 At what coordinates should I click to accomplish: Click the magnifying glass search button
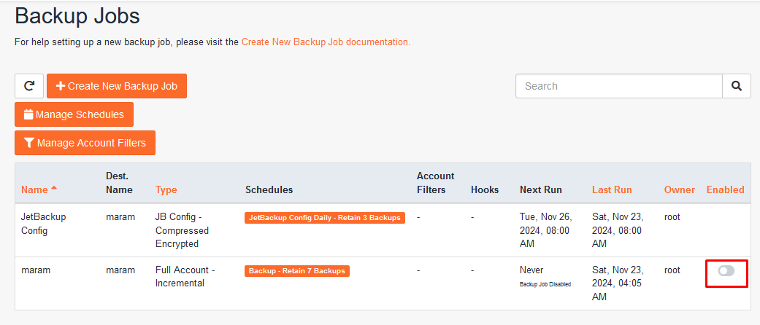pyautogui.click(x=737, y=86)
